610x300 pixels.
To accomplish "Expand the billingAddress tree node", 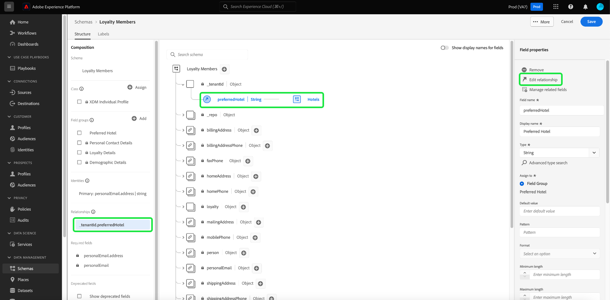I will 183,130.
